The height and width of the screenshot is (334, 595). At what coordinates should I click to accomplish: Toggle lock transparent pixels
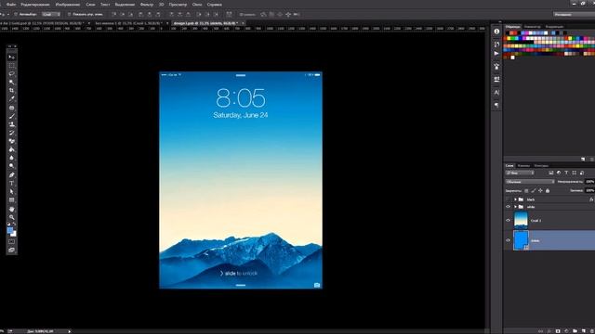(526, 190)
